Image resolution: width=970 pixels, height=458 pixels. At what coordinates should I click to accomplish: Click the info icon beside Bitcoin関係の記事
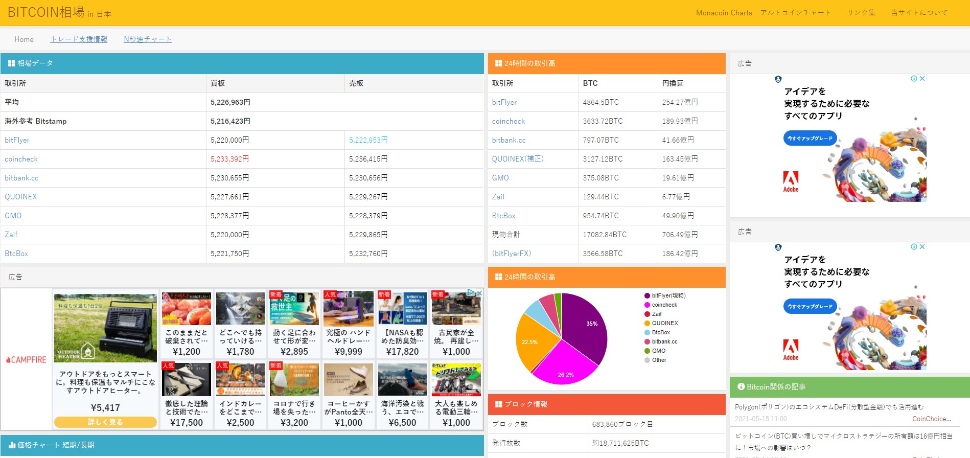click(741, 386)
